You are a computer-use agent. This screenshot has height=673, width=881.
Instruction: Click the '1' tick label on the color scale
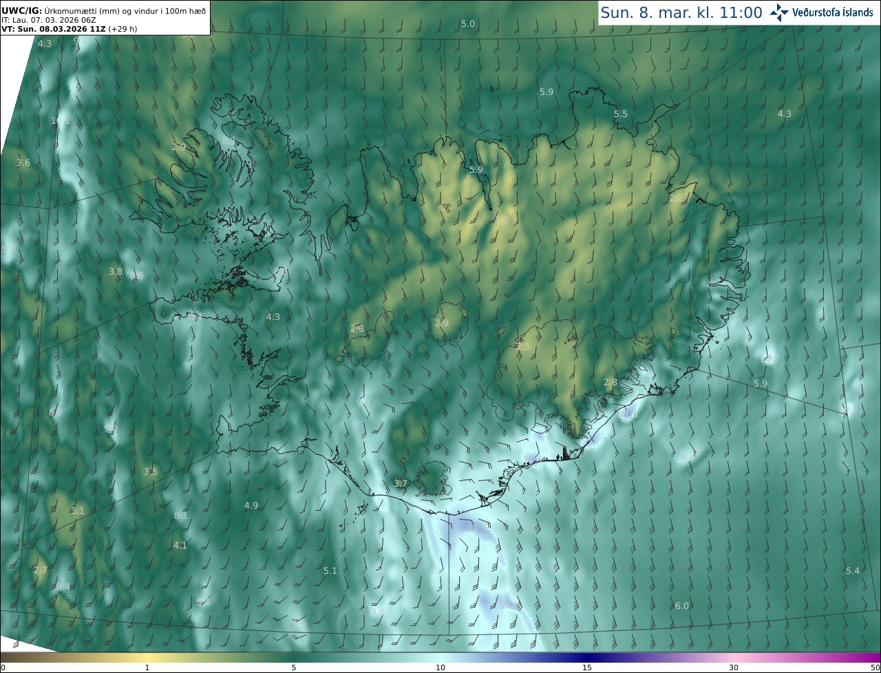[147, 667]
